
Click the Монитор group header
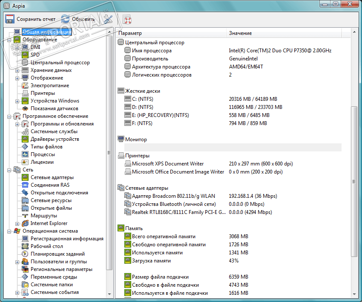click(x=136, y=139)
